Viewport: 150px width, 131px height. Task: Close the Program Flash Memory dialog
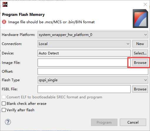click(x=145, y=4)
